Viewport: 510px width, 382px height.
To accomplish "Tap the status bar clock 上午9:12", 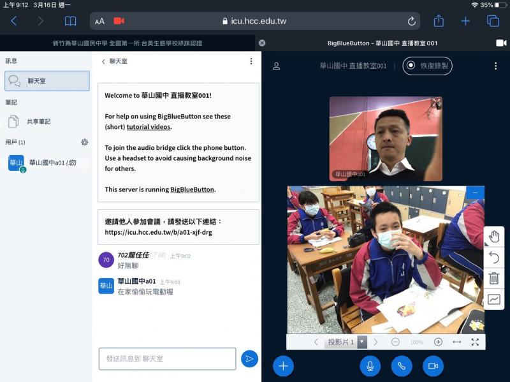I will 15,5.
